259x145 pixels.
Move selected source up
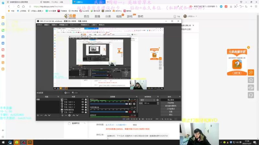click(x=74, y=115)
